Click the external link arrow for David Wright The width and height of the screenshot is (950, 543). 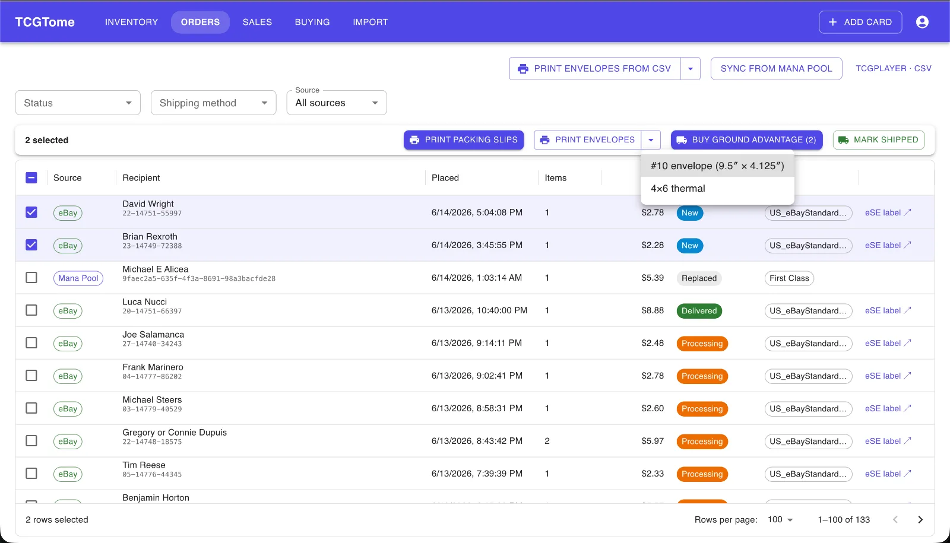pyautogui.click(x=907, y=212)
